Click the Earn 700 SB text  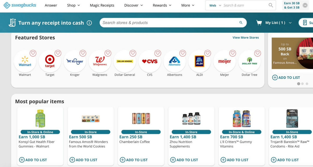tap(232, 137)
